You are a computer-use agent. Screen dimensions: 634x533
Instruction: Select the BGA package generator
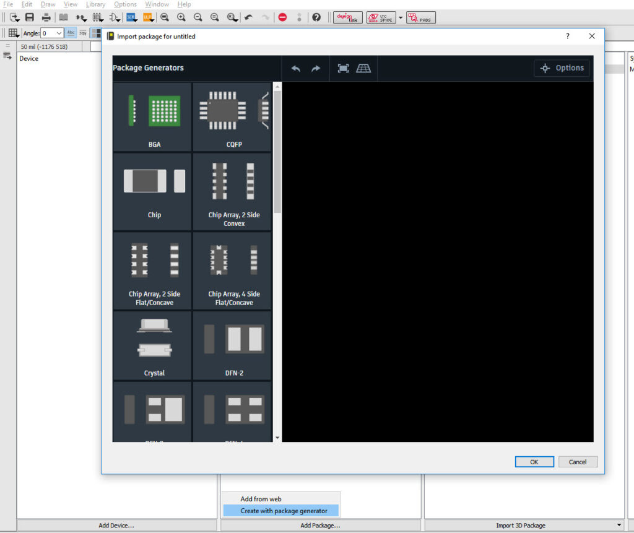click(x=152, y=117)
